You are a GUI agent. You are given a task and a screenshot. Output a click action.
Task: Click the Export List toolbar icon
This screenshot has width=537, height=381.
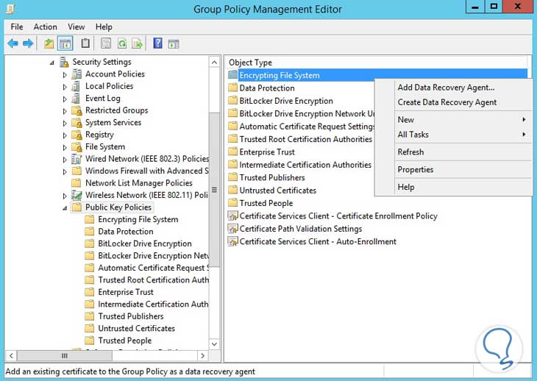click(137, 43)
